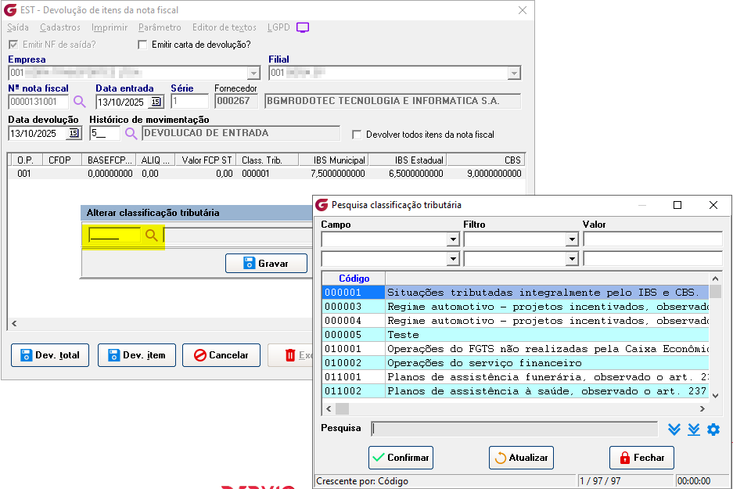Select row 000001 Situações tributadas integralmente
Viewport: 733px width, 489px height.
coord(516,293)
